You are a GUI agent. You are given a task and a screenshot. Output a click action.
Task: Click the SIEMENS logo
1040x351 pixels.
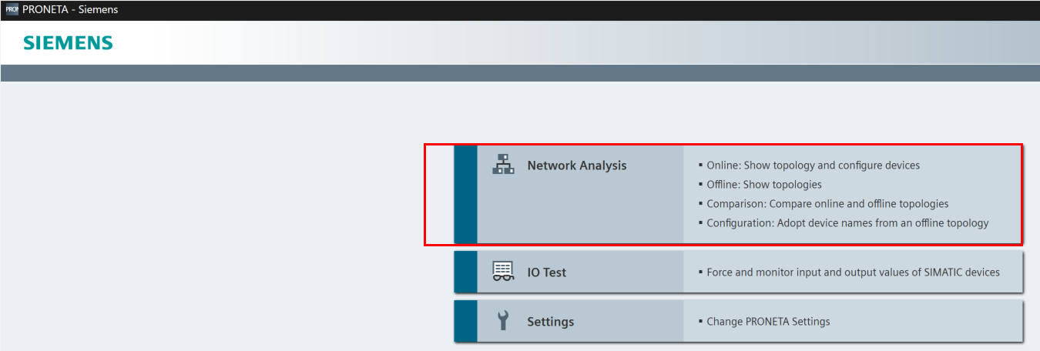tap(68, 42)
